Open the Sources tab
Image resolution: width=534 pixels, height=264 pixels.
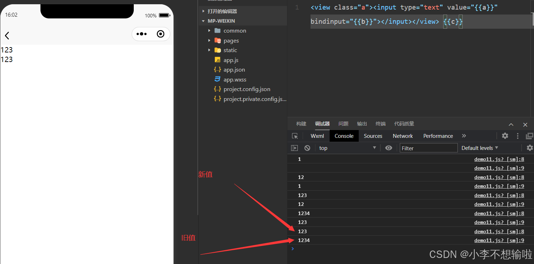373,136
